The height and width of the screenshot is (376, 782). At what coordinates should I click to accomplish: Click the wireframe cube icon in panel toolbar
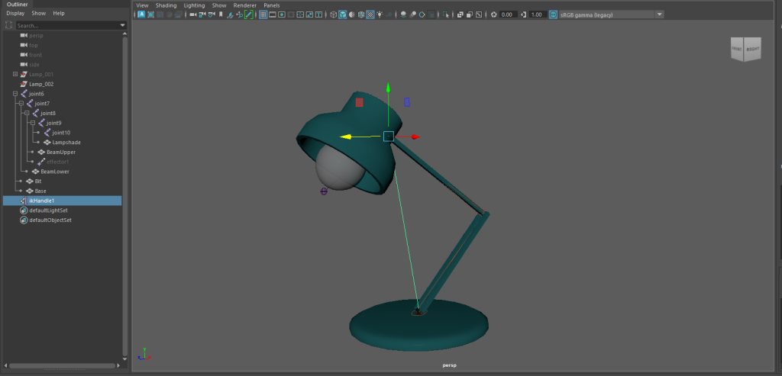pyautogui.click(x=332, y=14)
